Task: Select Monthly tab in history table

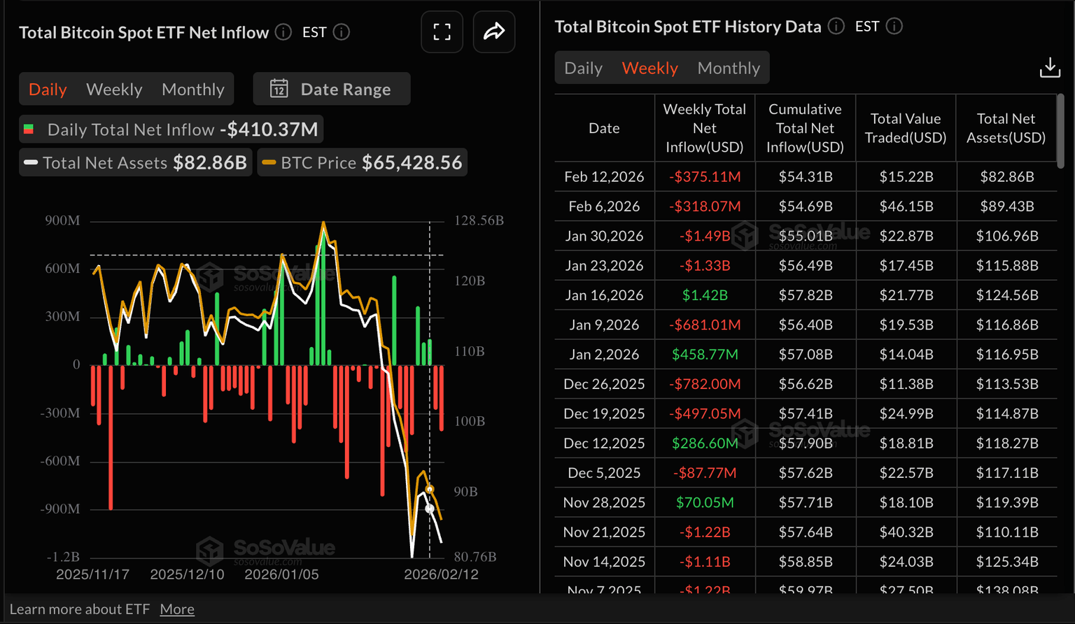Action: pos(729,68)
